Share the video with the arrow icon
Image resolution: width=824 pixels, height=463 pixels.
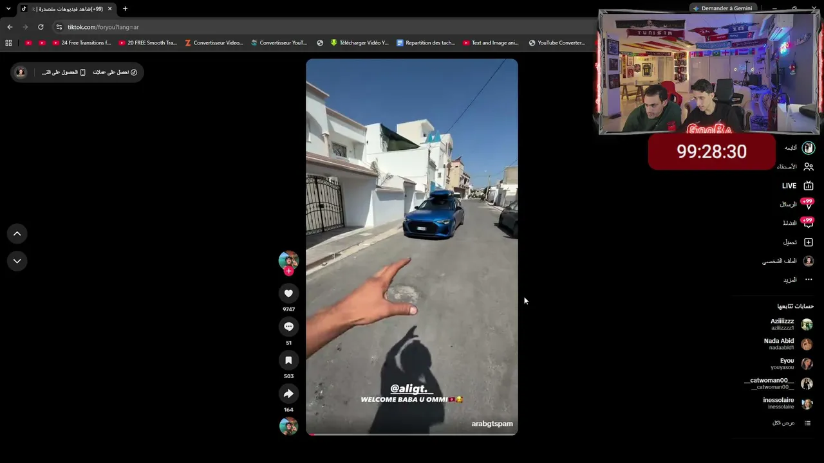(x=288, y=394)
